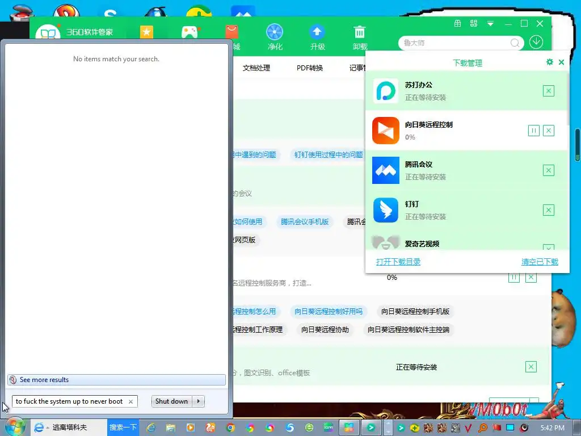Click 清空已下载 link

pyautogui.click(x=540, y=262)
